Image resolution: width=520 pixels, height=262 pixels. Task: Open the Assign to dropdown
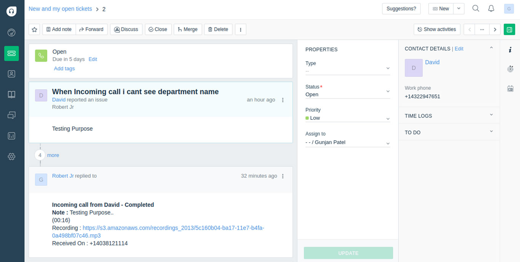pyautogui.click(x=348, y=143)
